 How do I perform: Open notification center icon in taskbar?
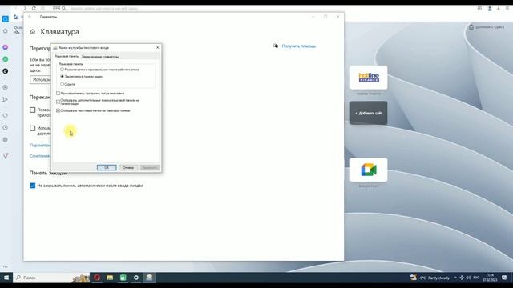[x=504, y=278]
